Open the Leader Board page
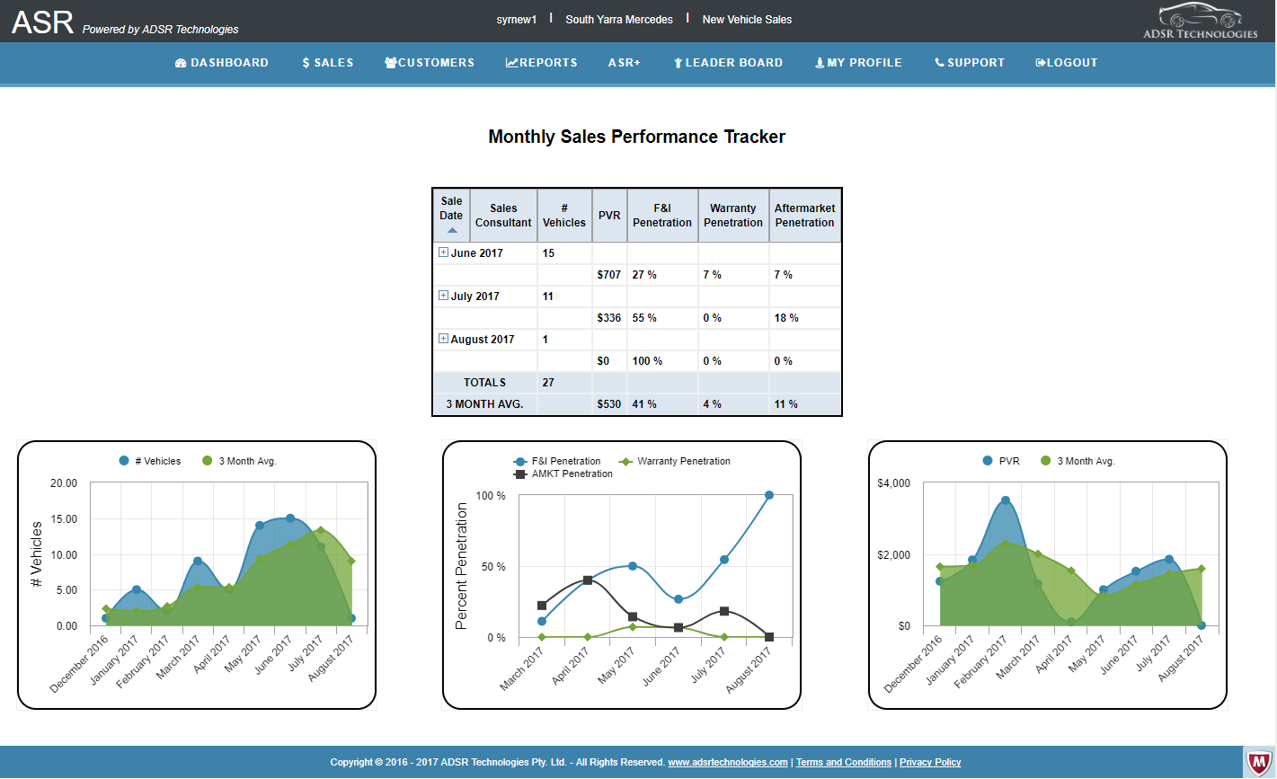1277x779 pixels. [x=728, y=63]
